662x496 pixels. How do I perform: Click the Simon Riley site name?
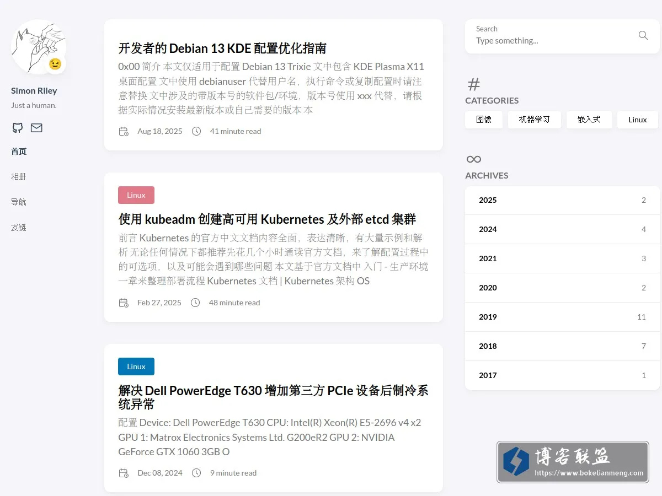[34, 91]
